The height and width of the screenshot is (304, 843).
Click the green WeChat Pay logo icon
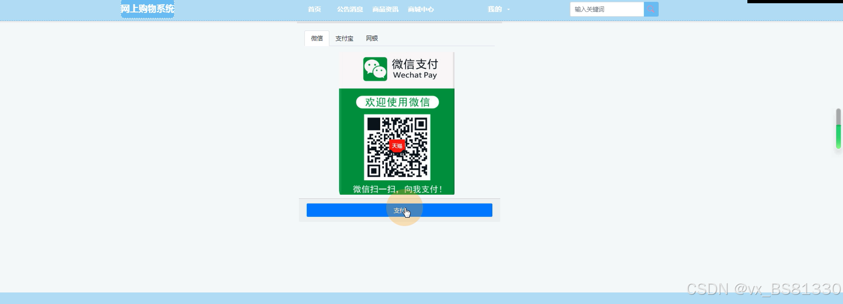coord(375,69)
